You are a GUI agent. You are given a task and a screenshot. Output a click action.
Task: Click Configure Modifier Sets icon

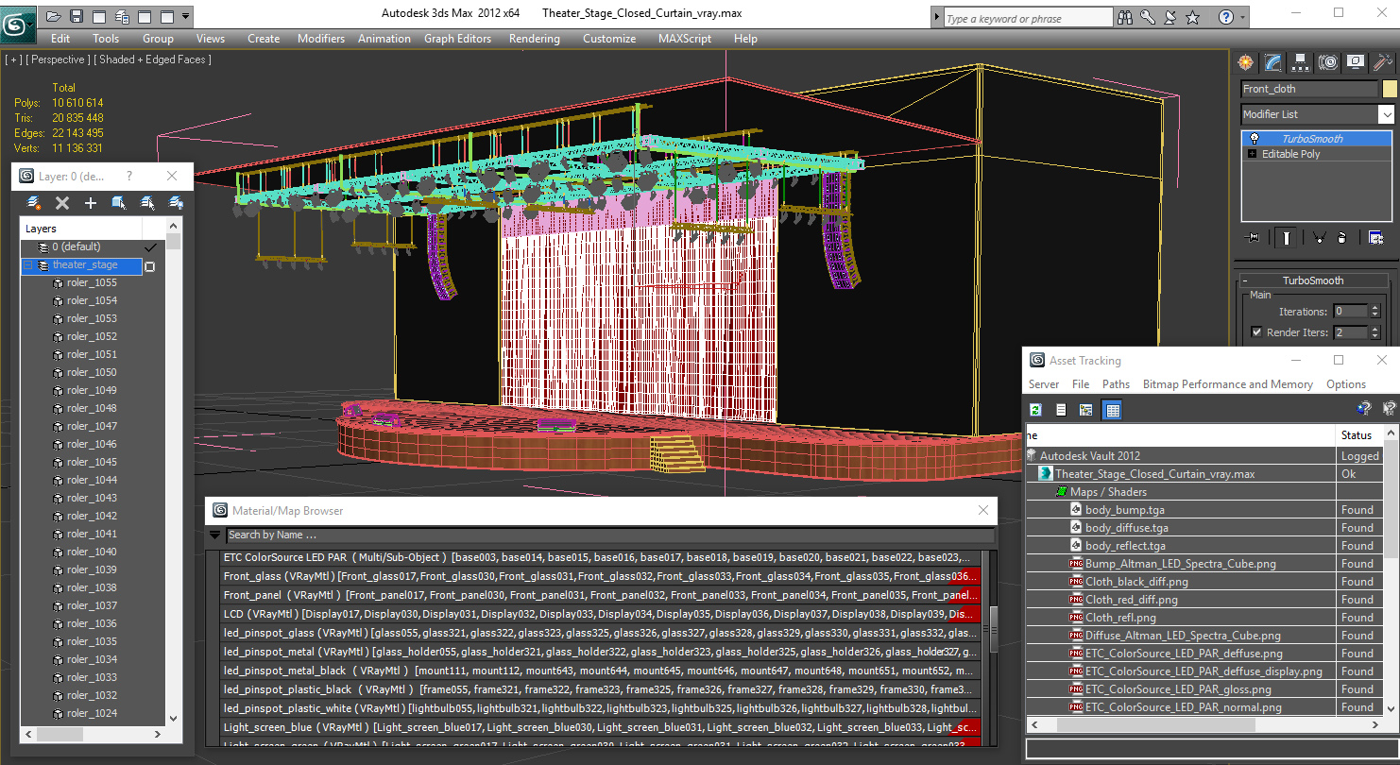1375,238
